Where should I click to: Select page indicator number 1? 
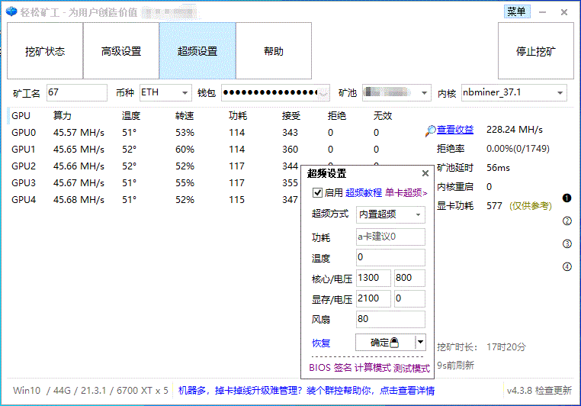click(x=567, y=198)
